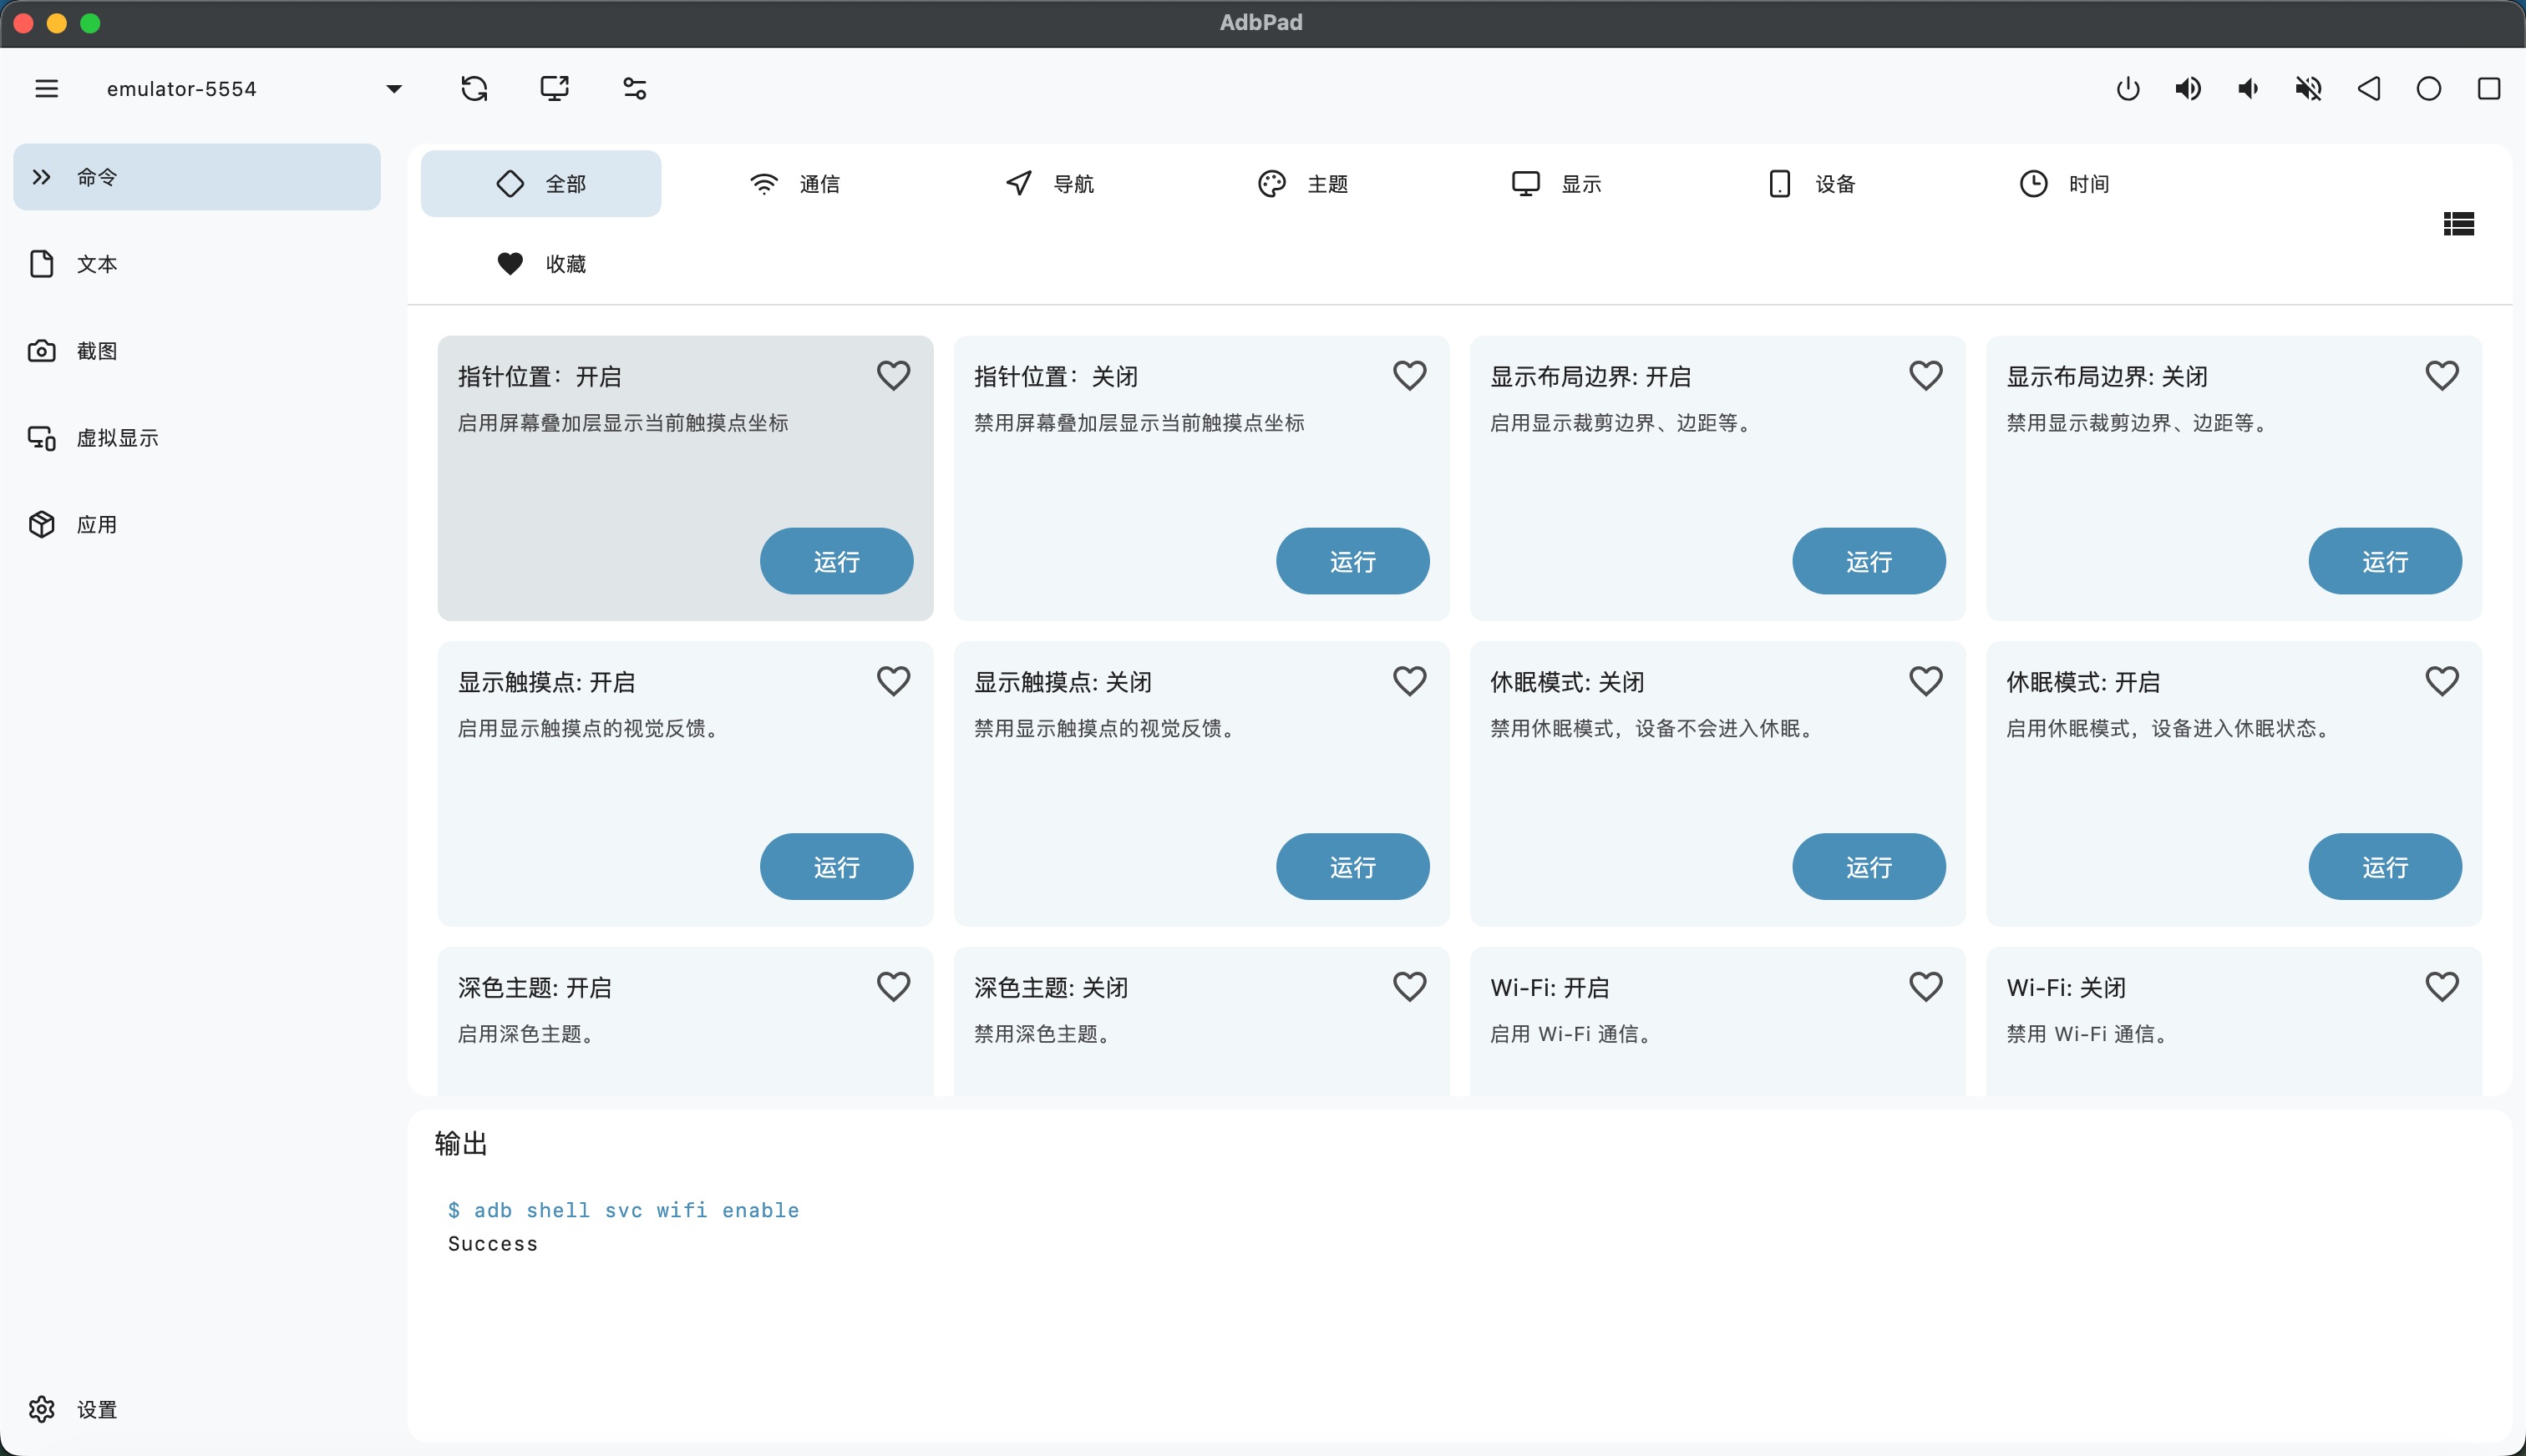The width and height of the screenshot is (2526, 1456).
Task: Send Android recents square key
Action: [x=2488, y=89]
